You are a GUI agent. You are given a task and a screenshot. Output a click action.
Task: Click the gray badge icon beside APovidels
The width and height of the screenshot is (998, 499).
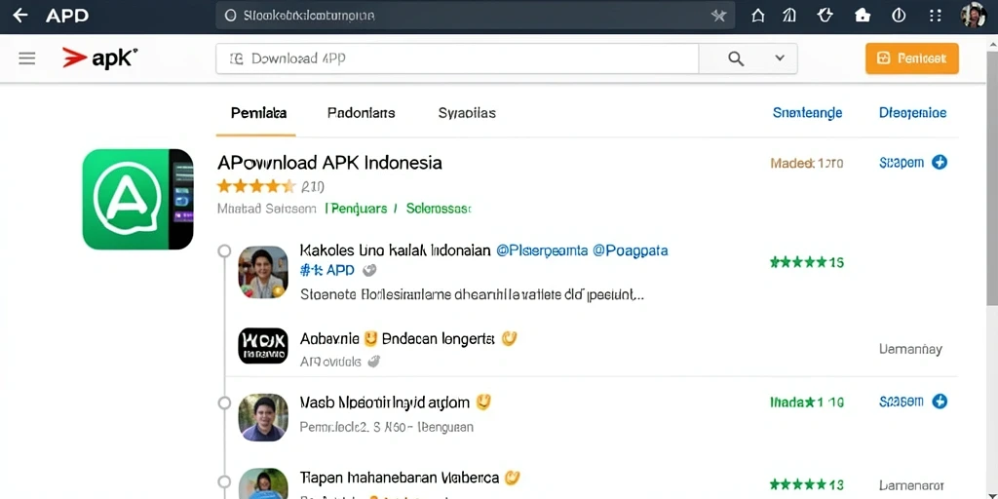point(373,362)
